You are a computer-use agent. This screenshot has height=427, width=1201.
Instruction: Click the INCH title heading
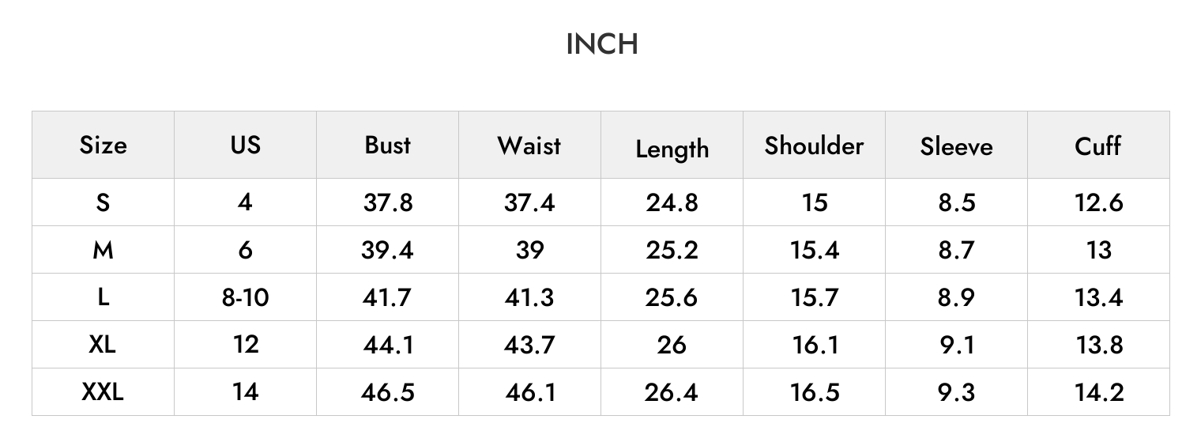602,44
